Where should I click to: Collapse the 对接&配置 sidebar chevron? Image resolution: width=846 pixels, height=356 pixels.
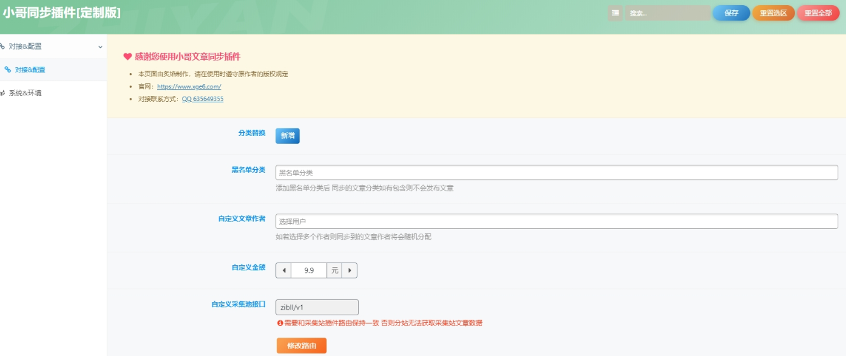point(100,47)
